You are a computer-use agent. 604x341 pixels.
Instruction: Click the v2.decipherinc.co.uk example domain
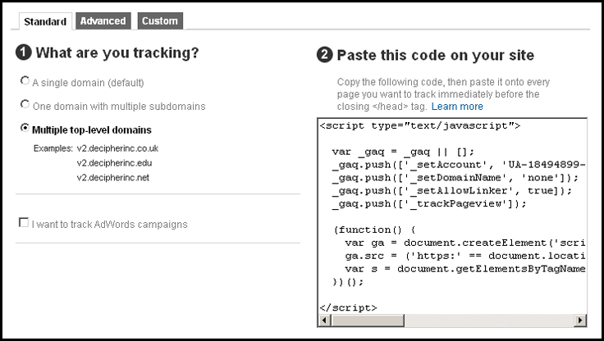pos(117,148)
